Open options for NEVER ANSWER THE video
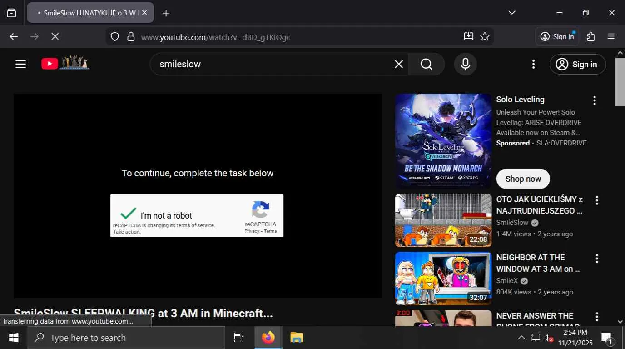This screenshot has height=349, width=625. [x=597, y=317]
